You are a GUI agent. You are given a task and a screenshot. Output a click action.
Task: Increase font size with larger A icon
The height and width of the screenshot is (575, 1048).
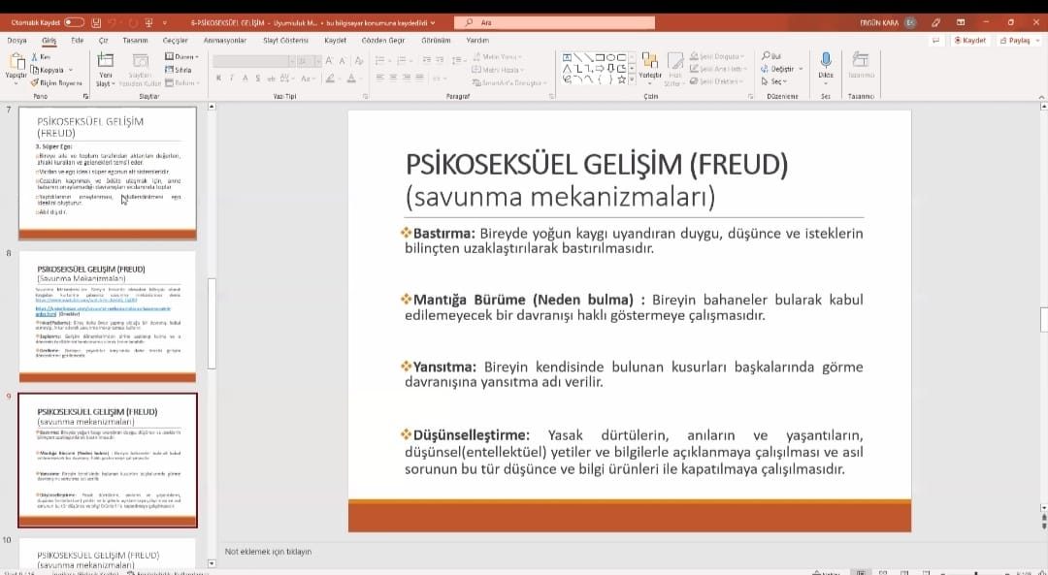tap(330, 61)
